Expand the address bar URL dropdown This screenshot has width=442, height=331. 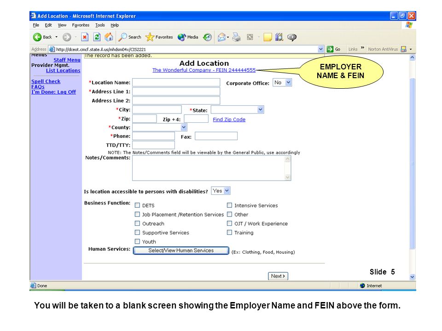point(321,49)
